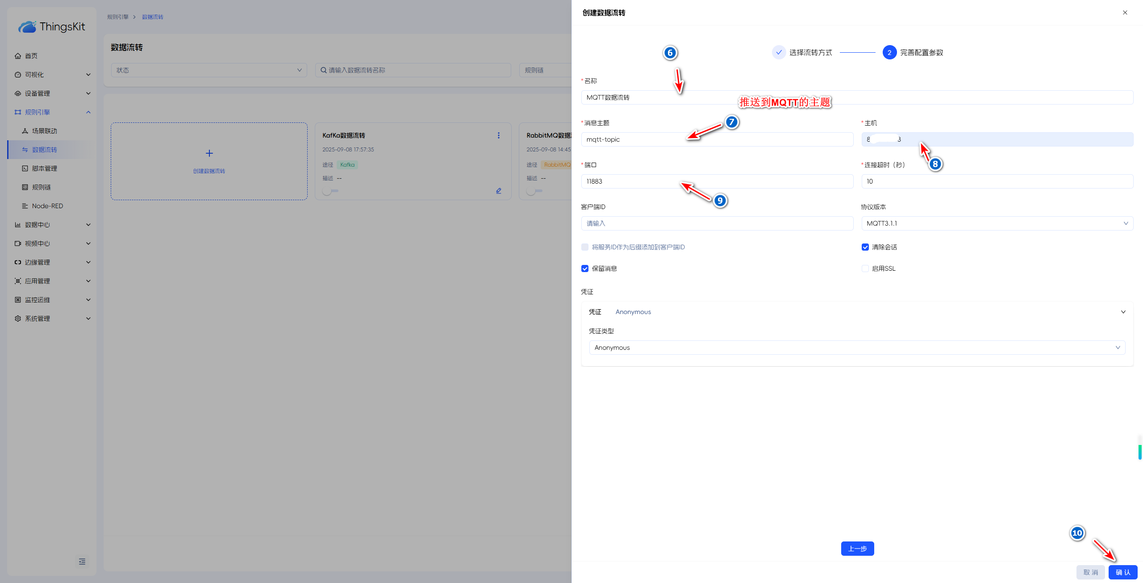Enable the 启用SSL checkbox
The width and height of the screenshot is (1143, 583).
865,268
